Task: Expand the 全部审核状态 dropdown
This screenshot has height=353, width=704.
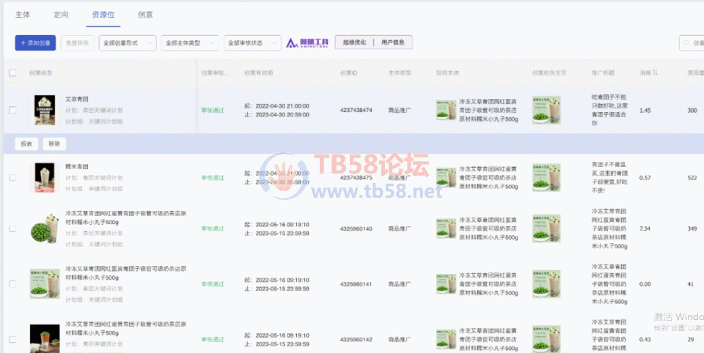Action: pos(252,43)
